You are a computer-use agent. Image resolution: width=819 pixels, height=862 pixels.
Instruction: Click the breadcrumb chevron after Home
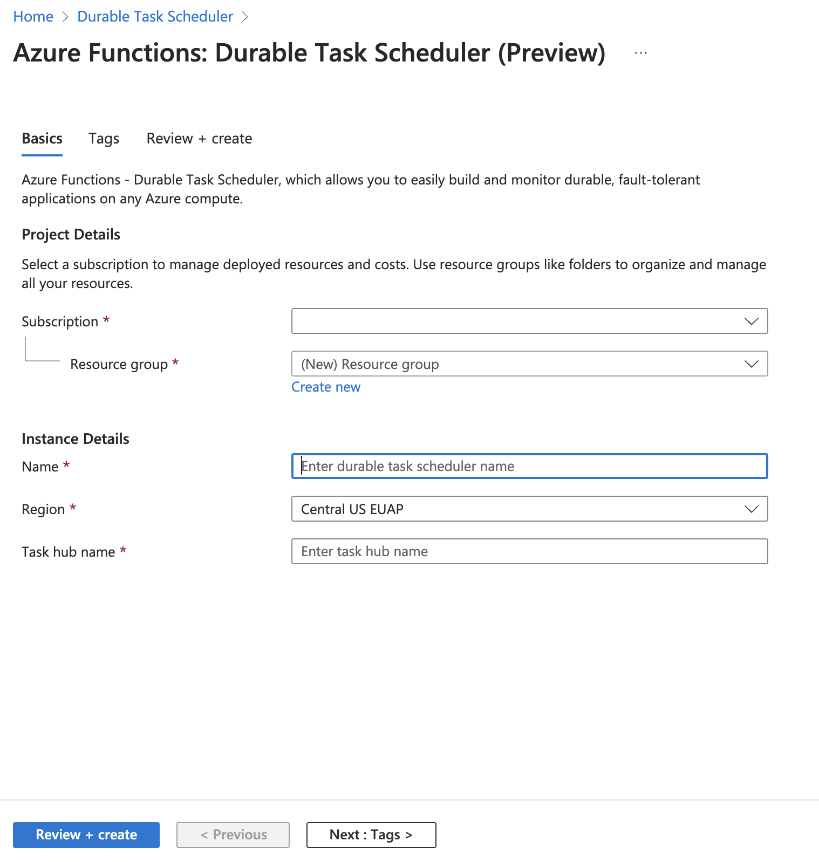tap(65, 17)
